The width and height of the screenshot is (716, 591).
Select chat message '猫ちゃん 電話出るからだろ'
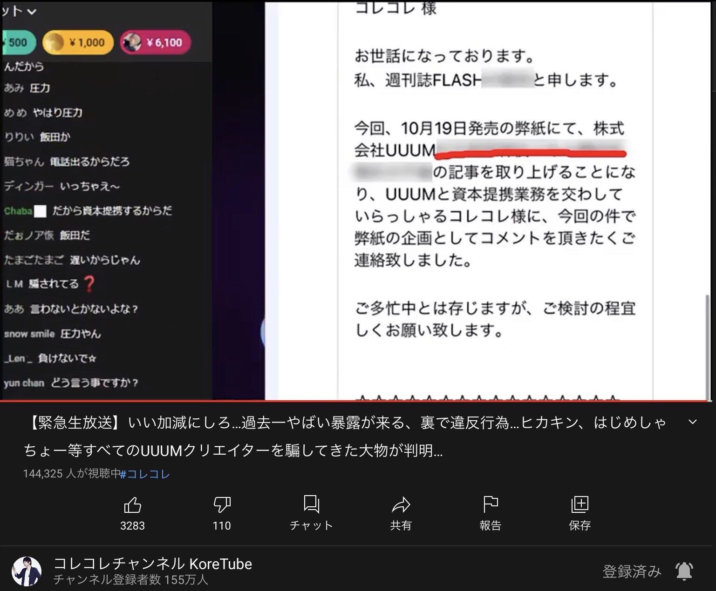point(67,161)
